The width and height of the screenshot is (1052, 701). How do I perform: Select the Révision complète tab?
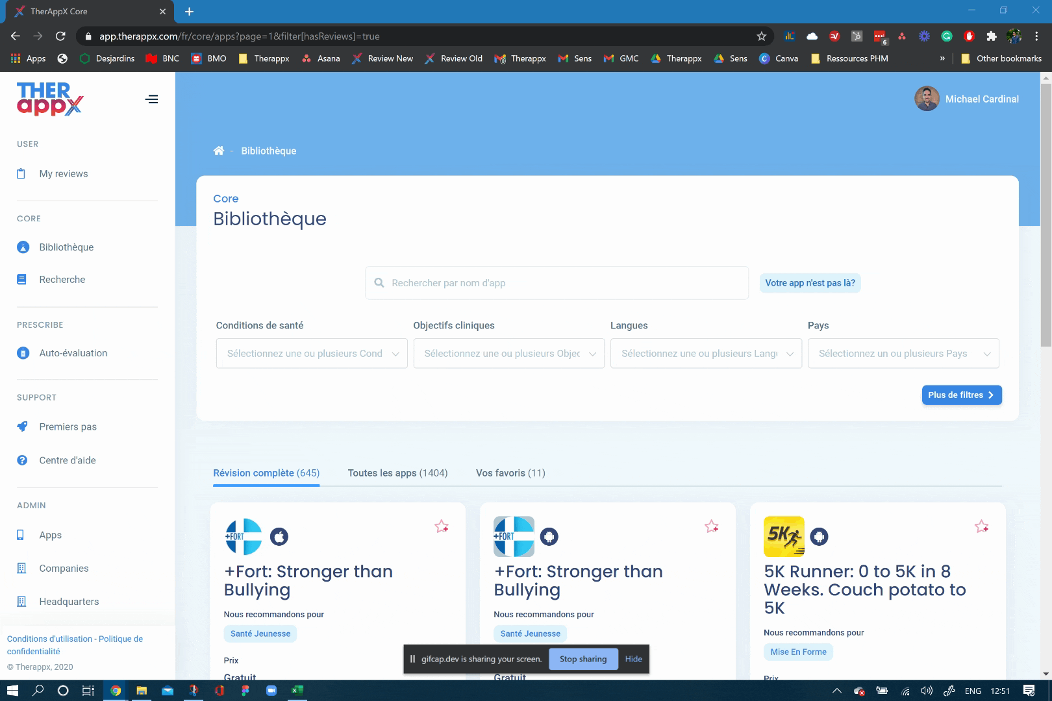pyautogui.click(x=266, y=473)
